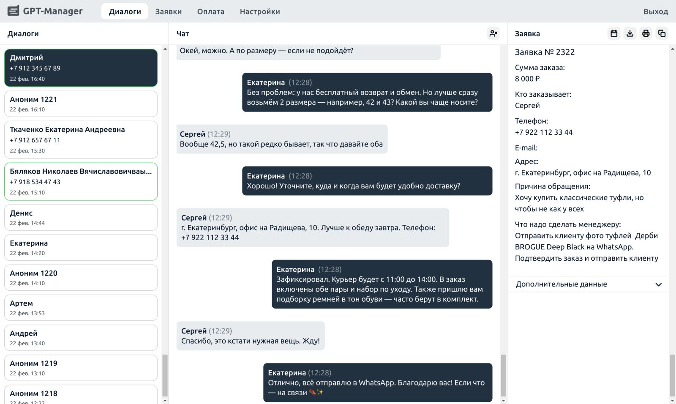Switch to the Заявки tab

click(x=168, y=11)
